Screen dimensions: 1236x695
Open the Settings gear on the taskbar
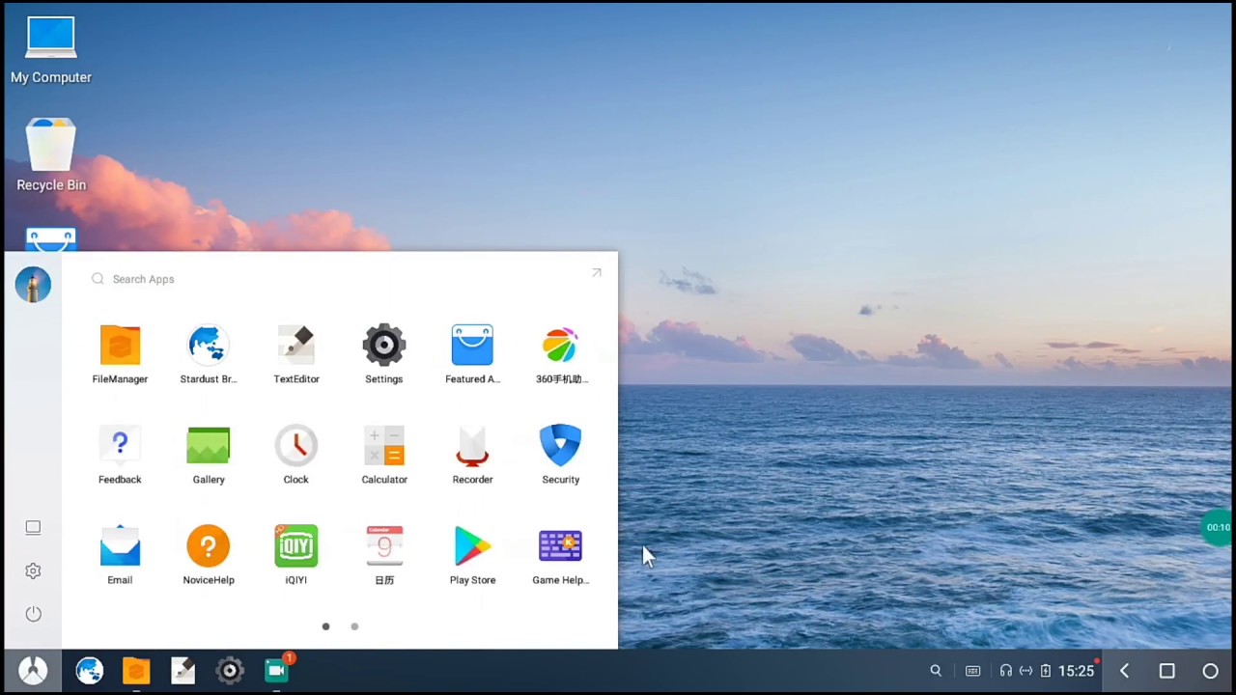point(230,671)
